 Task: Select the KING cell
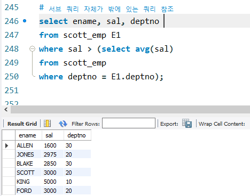(x=28, y=182)
